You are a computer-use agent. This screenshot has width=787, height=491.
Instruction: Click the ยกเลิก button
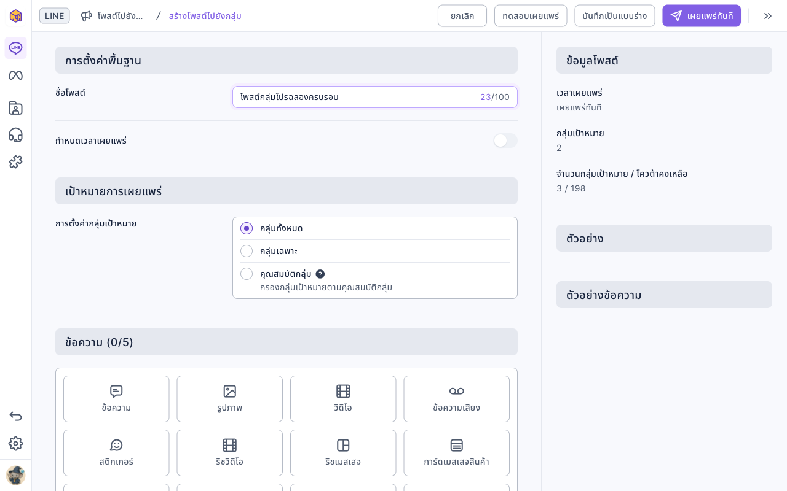(x=462, y=16)
